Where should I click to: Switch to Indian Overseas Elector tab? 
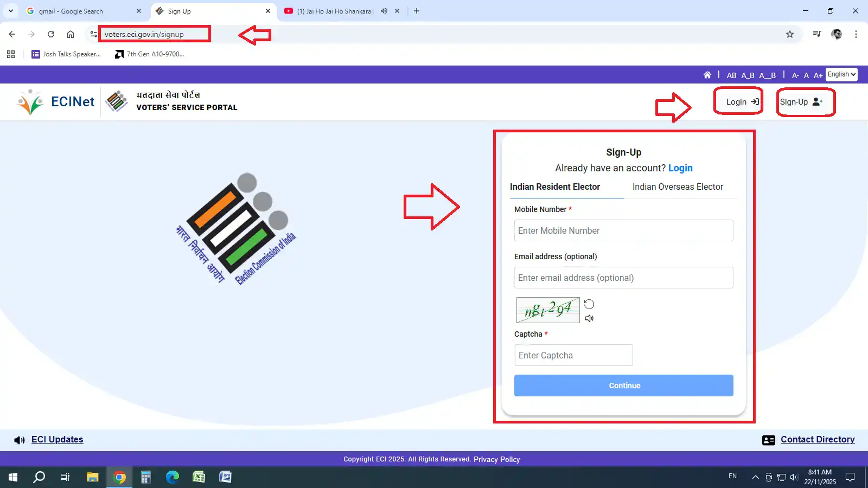pyautogui.click(x=678, y=187)
